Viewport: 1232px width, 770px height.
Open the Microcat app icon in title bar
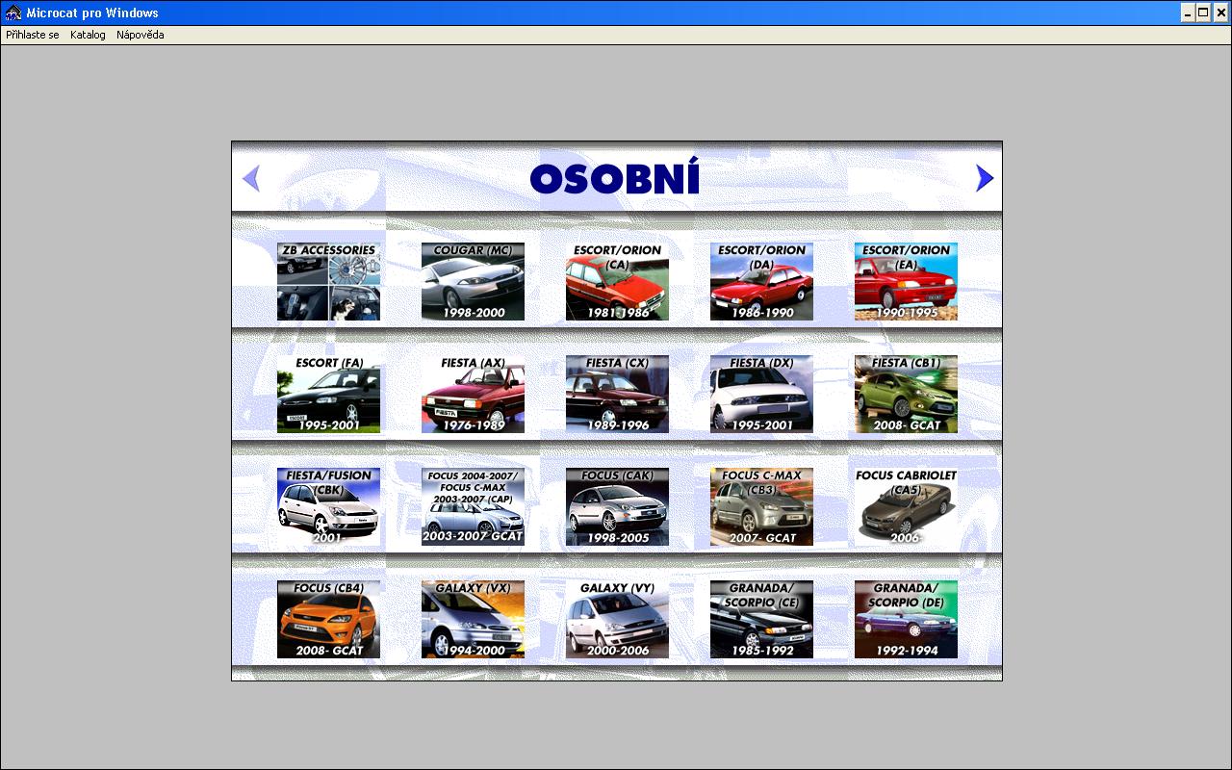pyautogui.click(x=13, y=13)
